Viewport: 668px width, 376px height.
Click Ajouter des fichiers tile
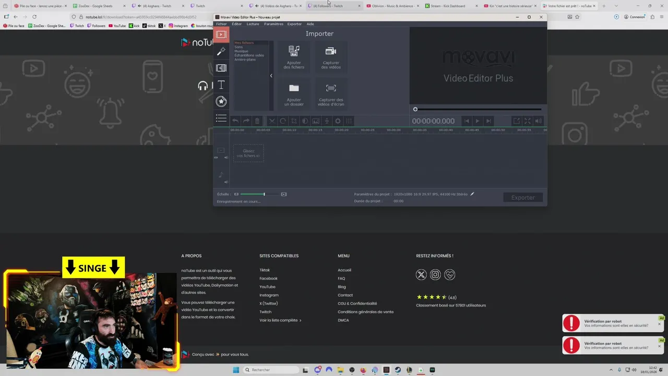[294, 57]
